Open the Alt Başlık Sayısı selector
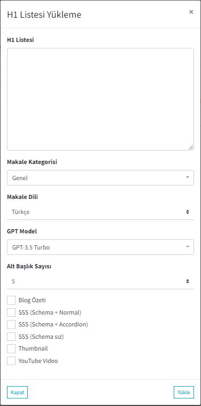 tap(100, 281)
